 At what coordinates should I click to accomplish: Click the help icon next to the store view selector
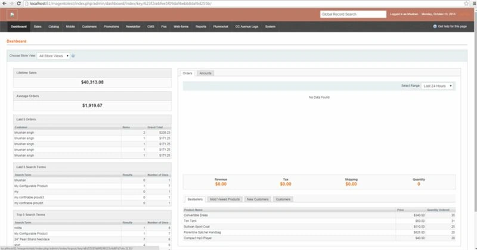[73, 56]
